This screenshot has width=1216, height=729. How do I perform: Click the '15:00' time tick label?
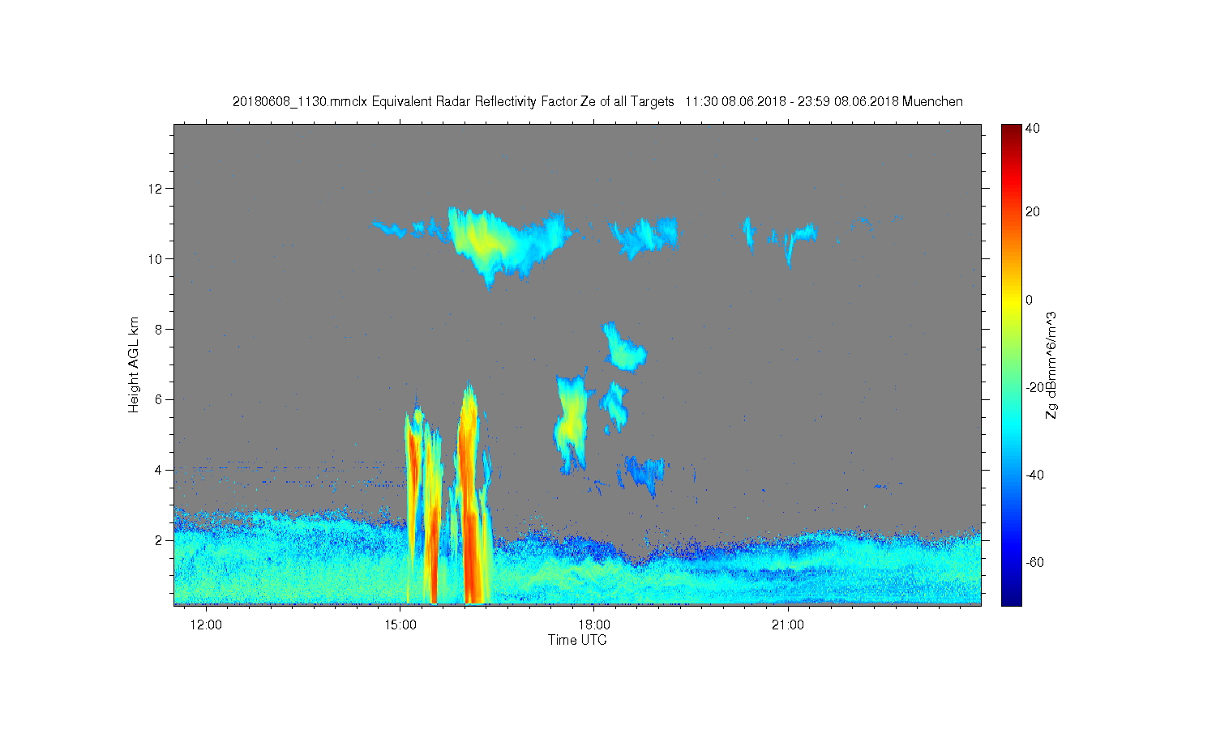pos(400,625)
